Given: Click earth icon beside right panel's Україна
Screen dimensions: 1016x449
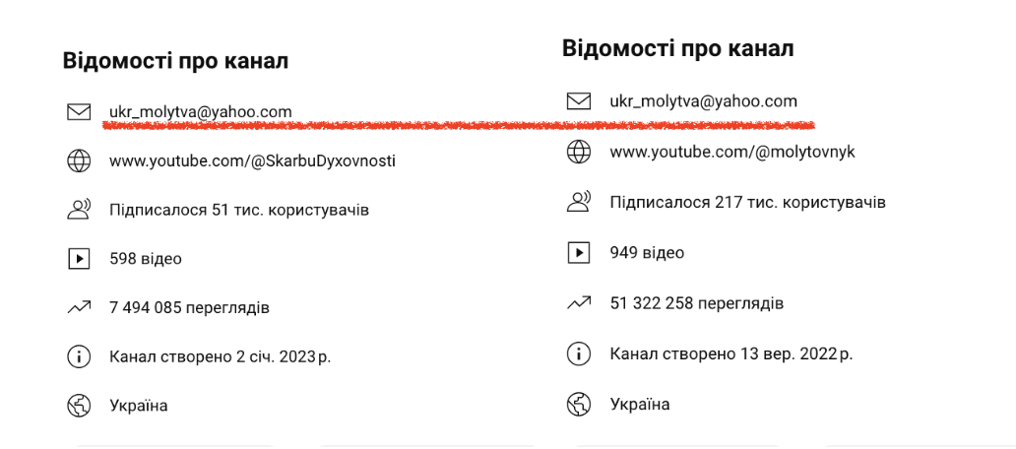Looking at the screenshot, I should click(579, 405).
